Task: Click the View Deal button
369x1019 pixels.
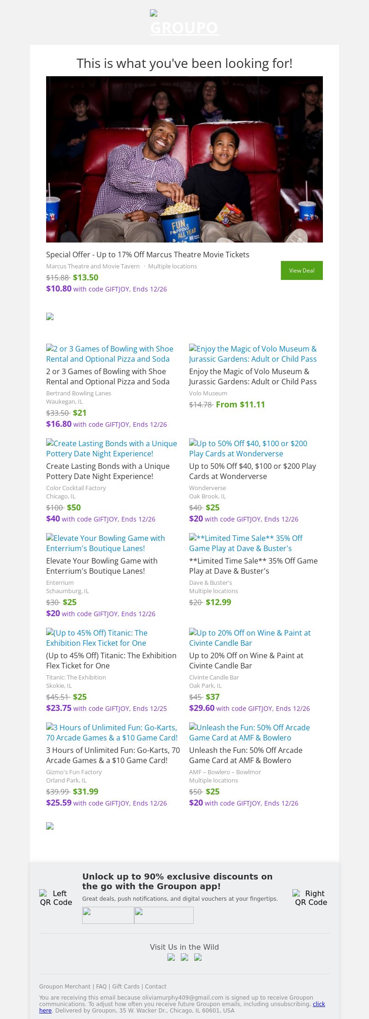Action: point(302,271)
